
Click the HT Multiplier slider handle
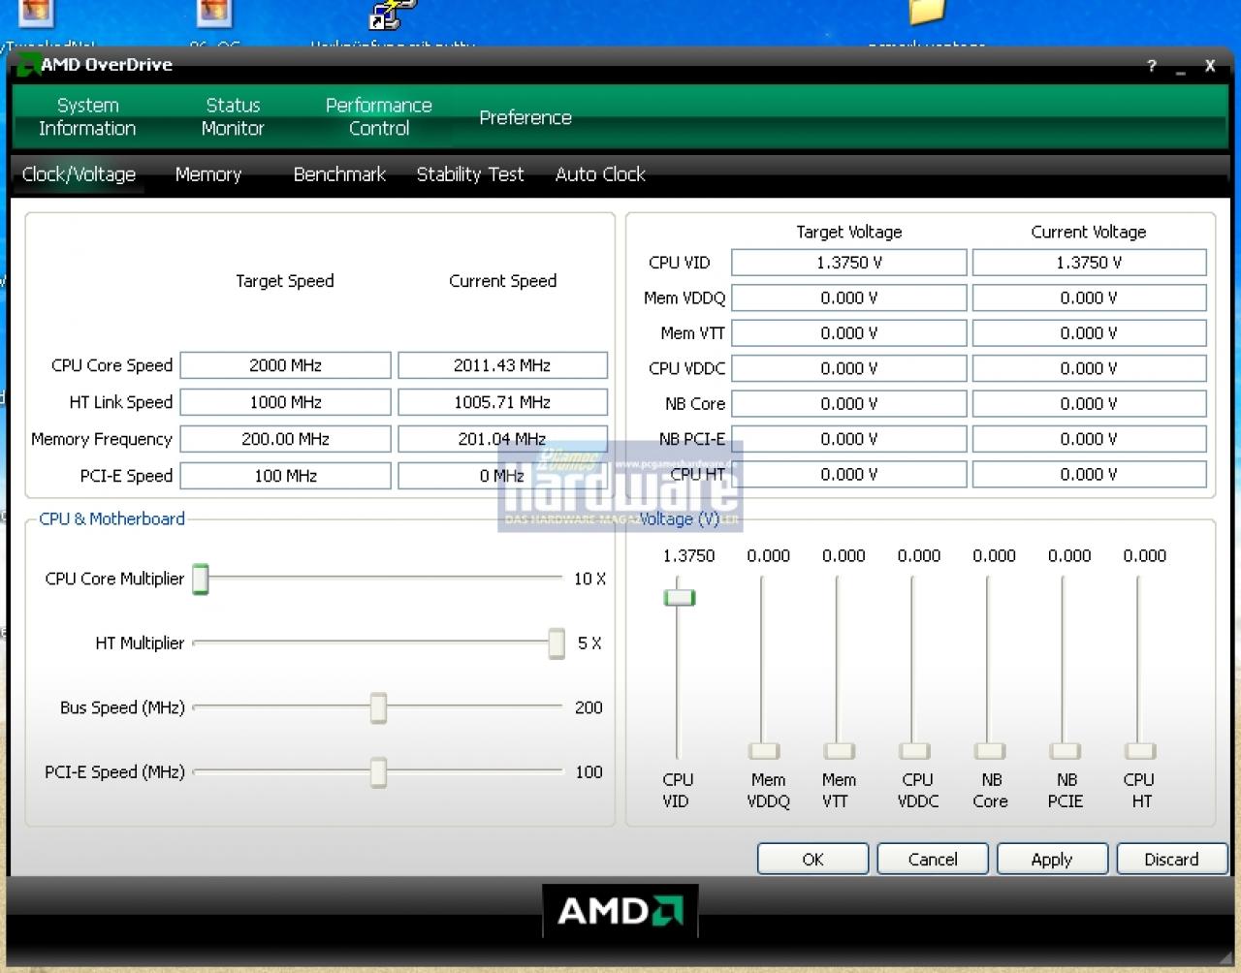pos(557,643)
